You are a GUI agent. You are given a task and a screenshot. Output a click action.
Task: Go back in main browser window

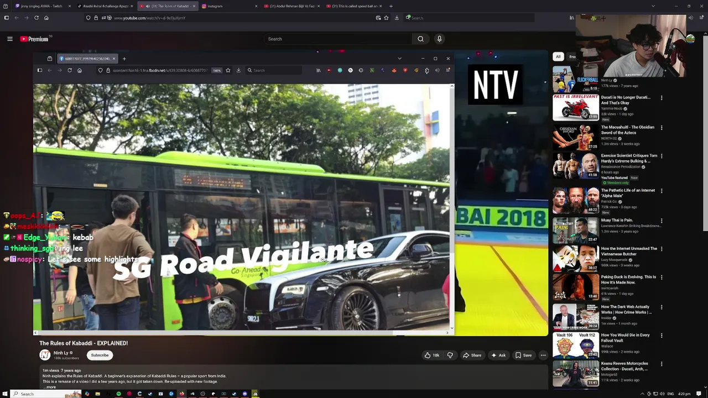16,18
